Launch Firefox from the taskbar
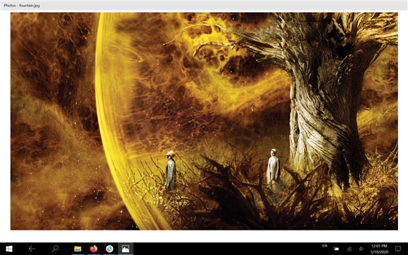 93,249
